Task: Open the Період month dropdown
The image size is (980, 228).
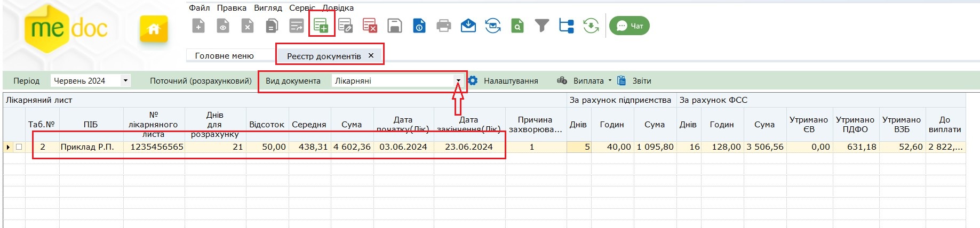Action: coord(125,81)
